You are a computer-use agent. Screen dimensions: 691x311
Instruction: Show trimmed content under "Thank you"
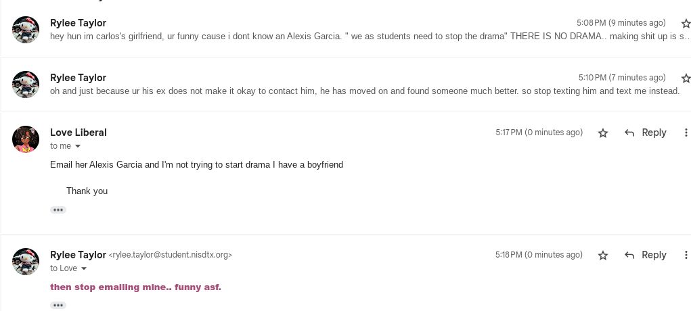coord(58,210)
